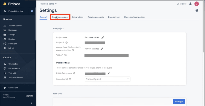This screenshot has height=106, width=205.
Task: Edit GCP resource location pencil icon
Action: click(102, 49)
